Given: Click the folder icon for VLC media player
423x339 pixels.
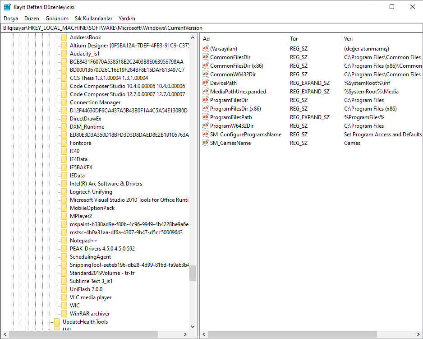Looking at the screenshot, I should point(64,297).
